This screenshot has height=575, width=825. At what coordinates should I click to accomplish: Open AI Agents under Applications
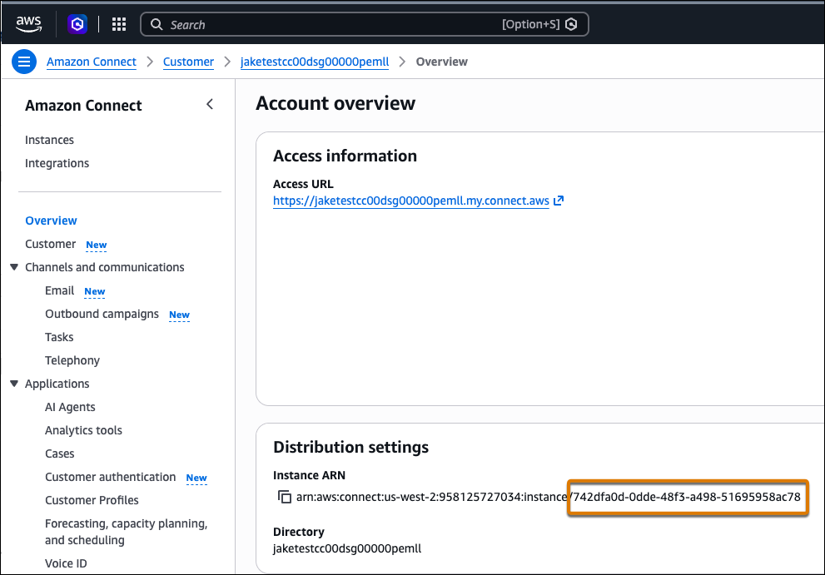click(x=70, y=407)
